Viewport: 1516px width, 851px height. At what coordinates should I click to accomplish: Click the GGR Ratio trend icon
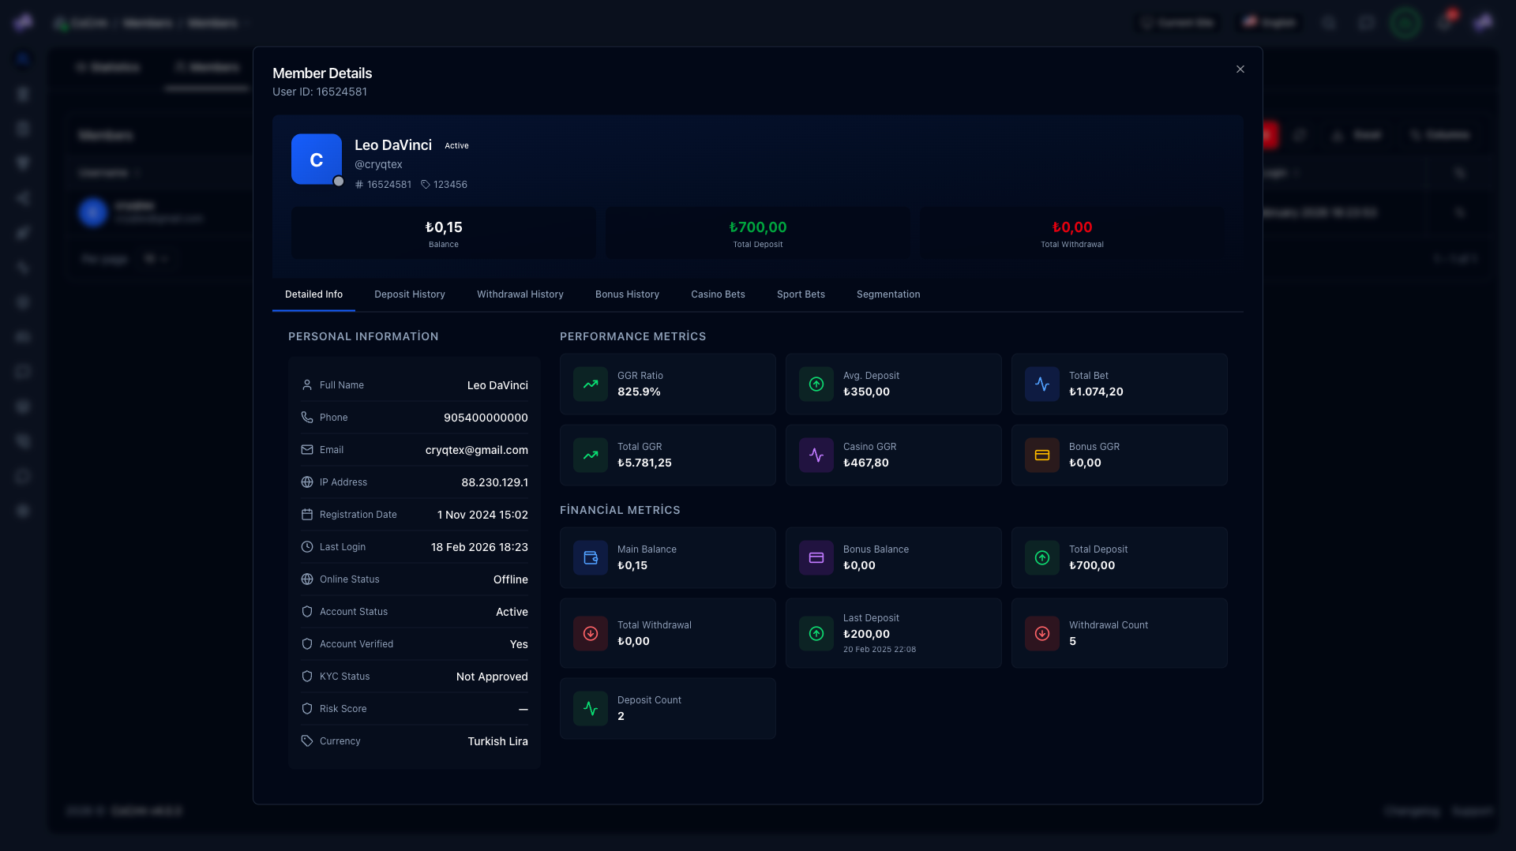coord(591,384)
